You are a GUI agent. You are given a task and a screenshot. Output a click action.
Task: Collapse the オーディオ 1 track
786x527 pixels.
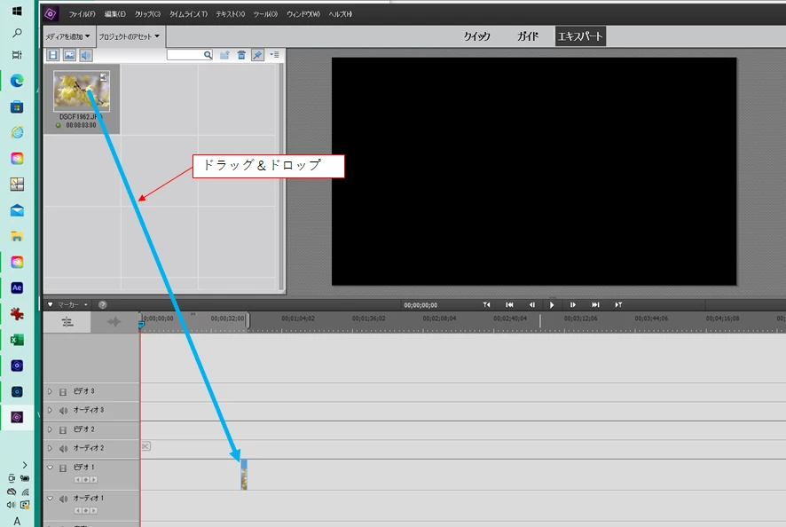(x=51, y=499)
